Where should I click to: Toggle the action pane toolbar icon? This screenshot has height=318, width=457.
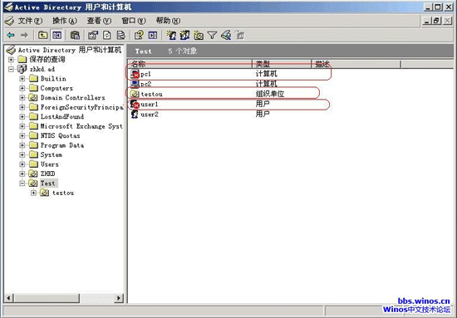pos(153,35)
